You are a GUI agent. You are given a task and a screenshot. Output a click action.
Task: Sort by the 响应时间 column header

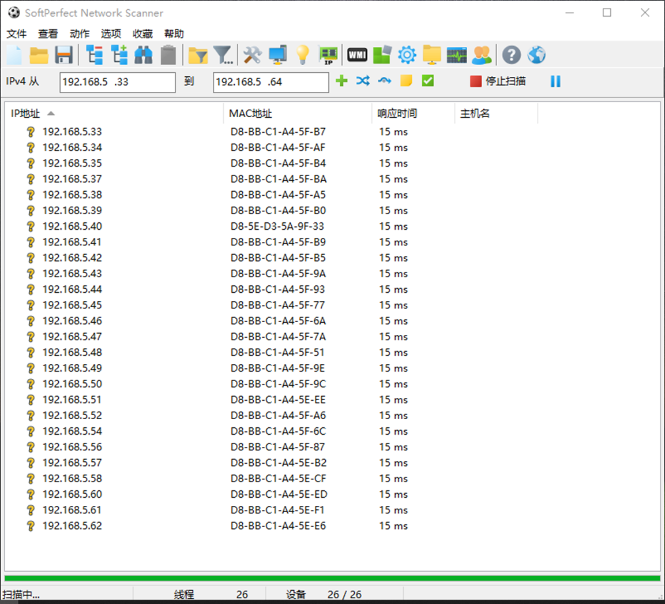tap(412, 113)
